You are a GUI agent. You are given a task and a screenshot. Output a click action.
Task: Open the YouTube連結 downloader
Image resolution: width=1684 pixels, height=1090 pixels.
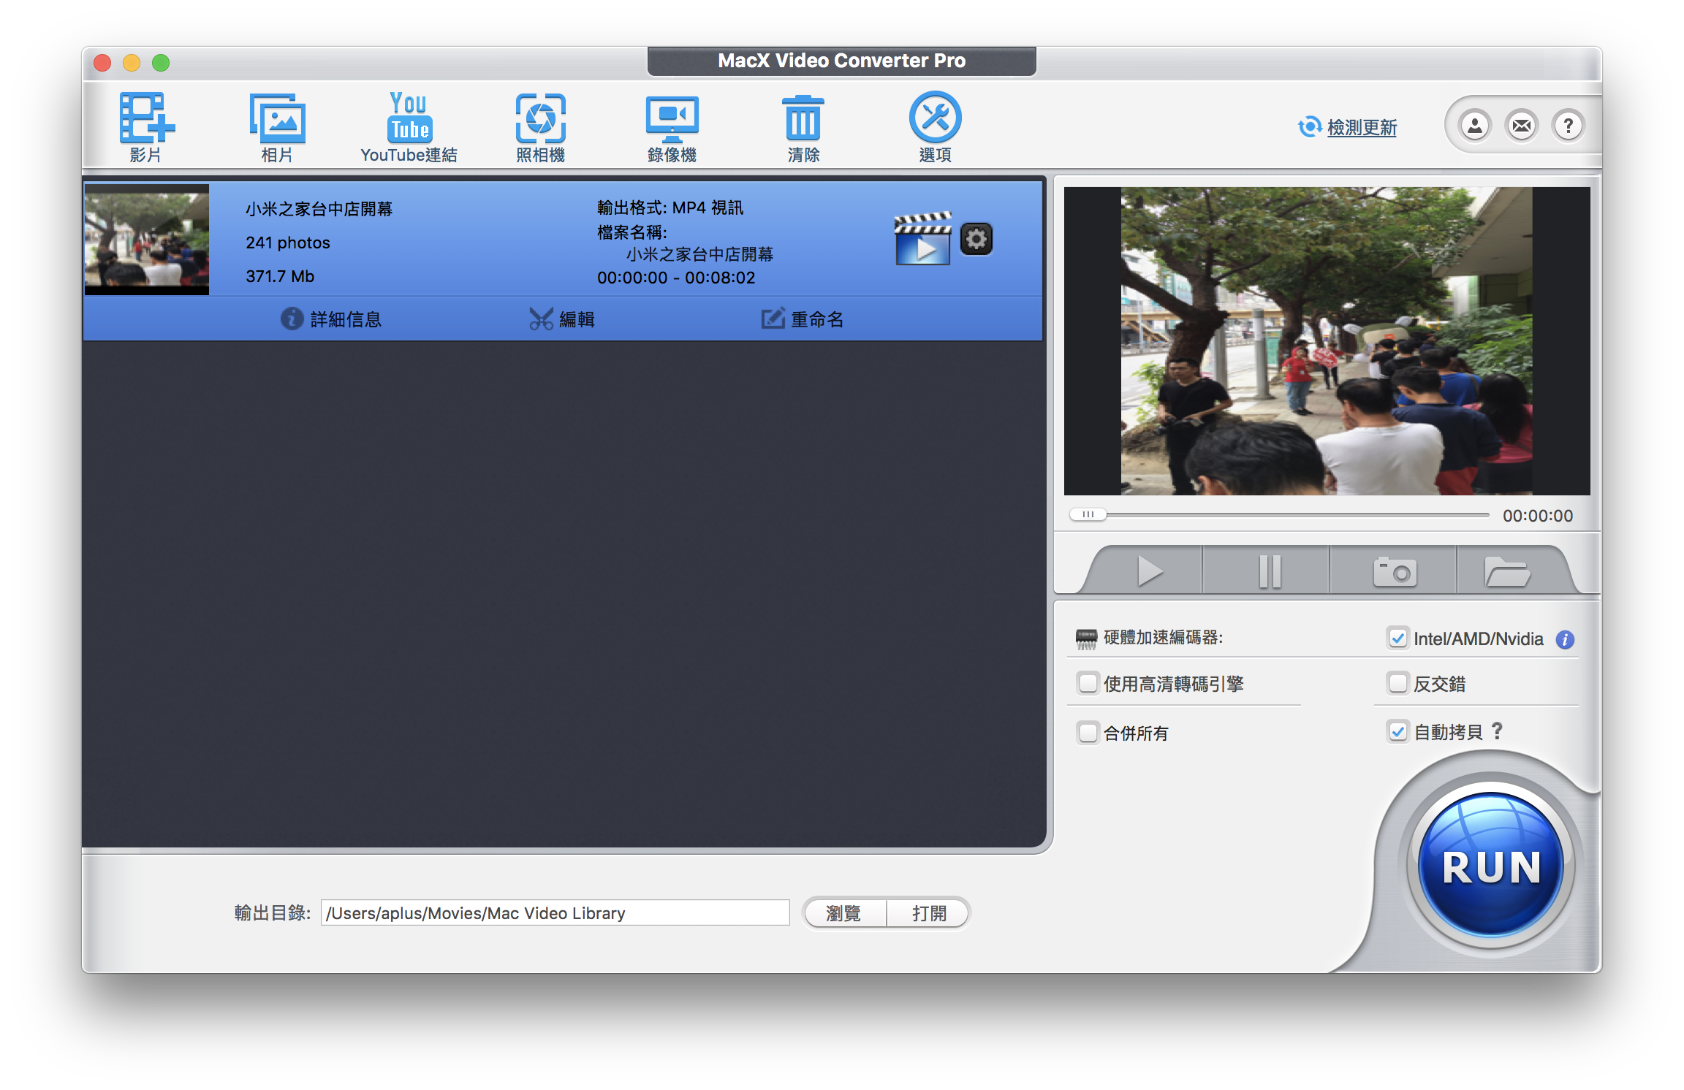tap(409, 126)
